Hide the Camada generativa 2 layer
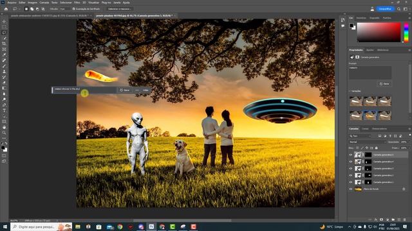Image resolution: width=412 pixels, height=231 pixels. tap(350, 175)
